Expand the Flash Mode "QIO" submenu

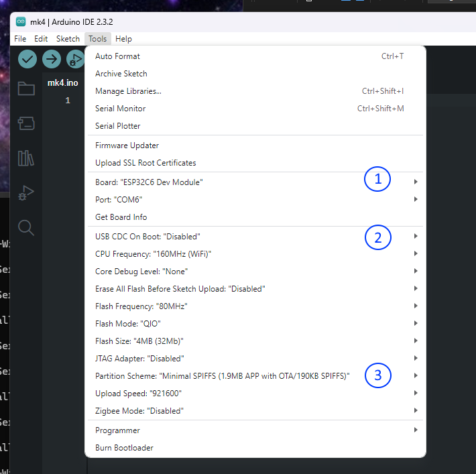tap(255, 324)
